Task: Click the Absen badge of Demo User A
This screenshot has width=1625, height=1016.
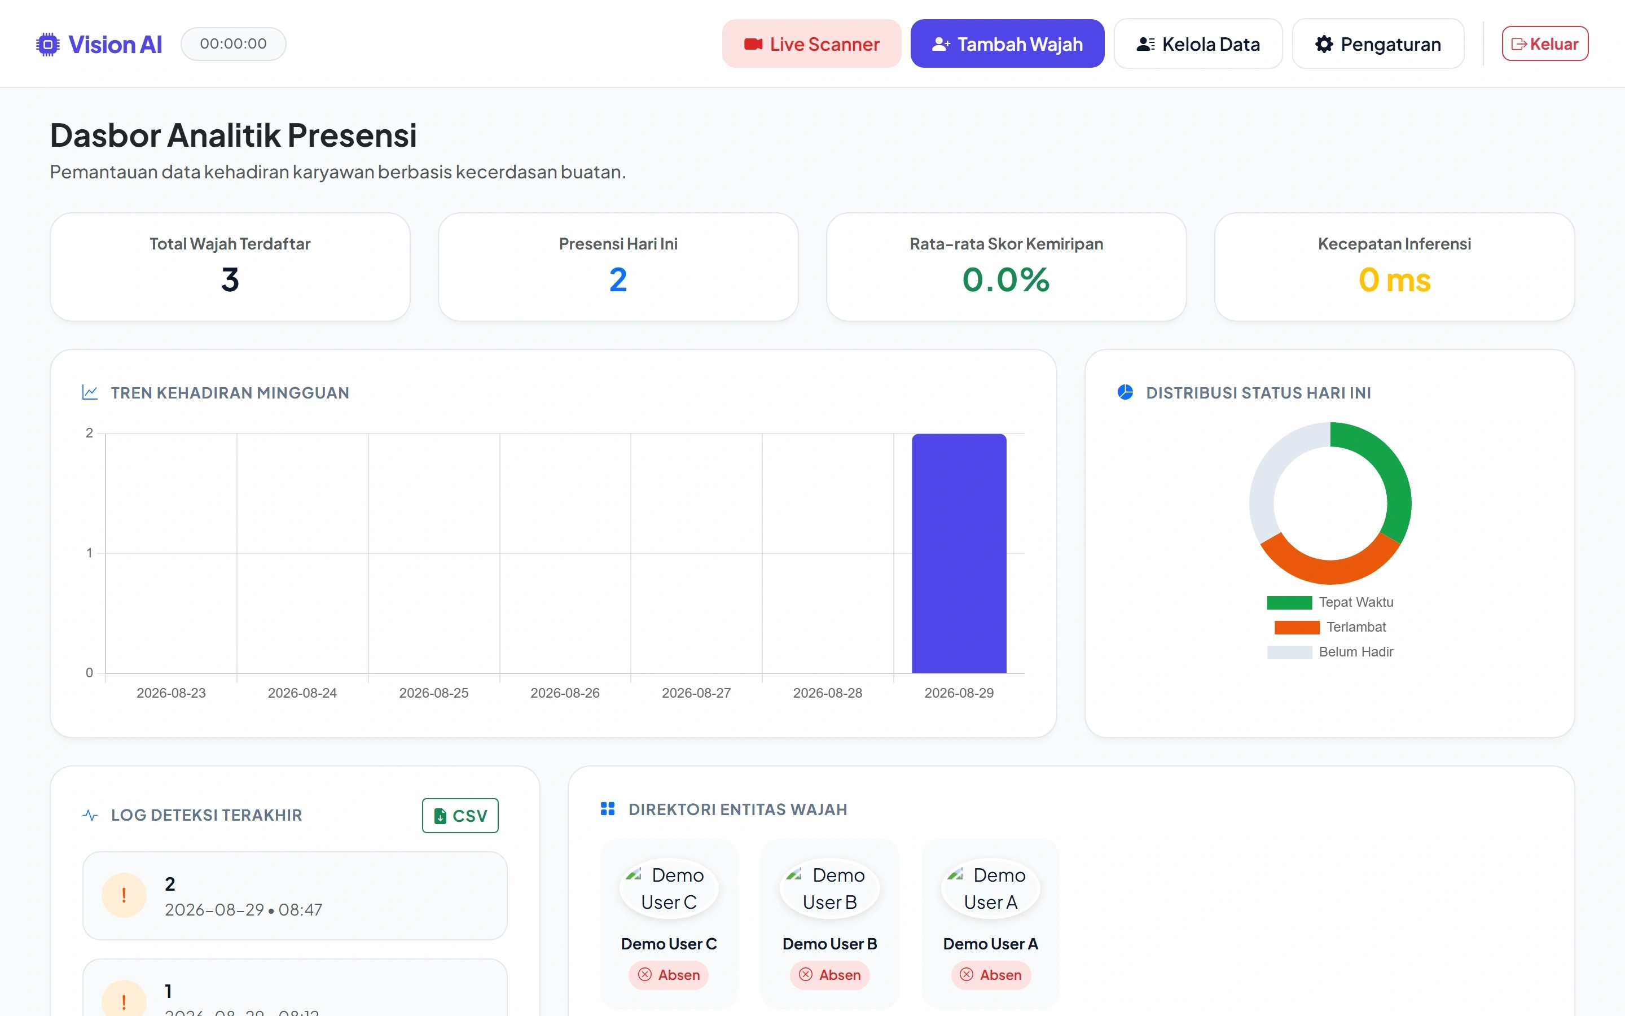Action: point(990,975)
